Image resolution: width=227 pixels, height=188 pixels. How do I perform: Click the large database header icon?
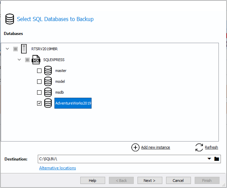click(10, 19)
